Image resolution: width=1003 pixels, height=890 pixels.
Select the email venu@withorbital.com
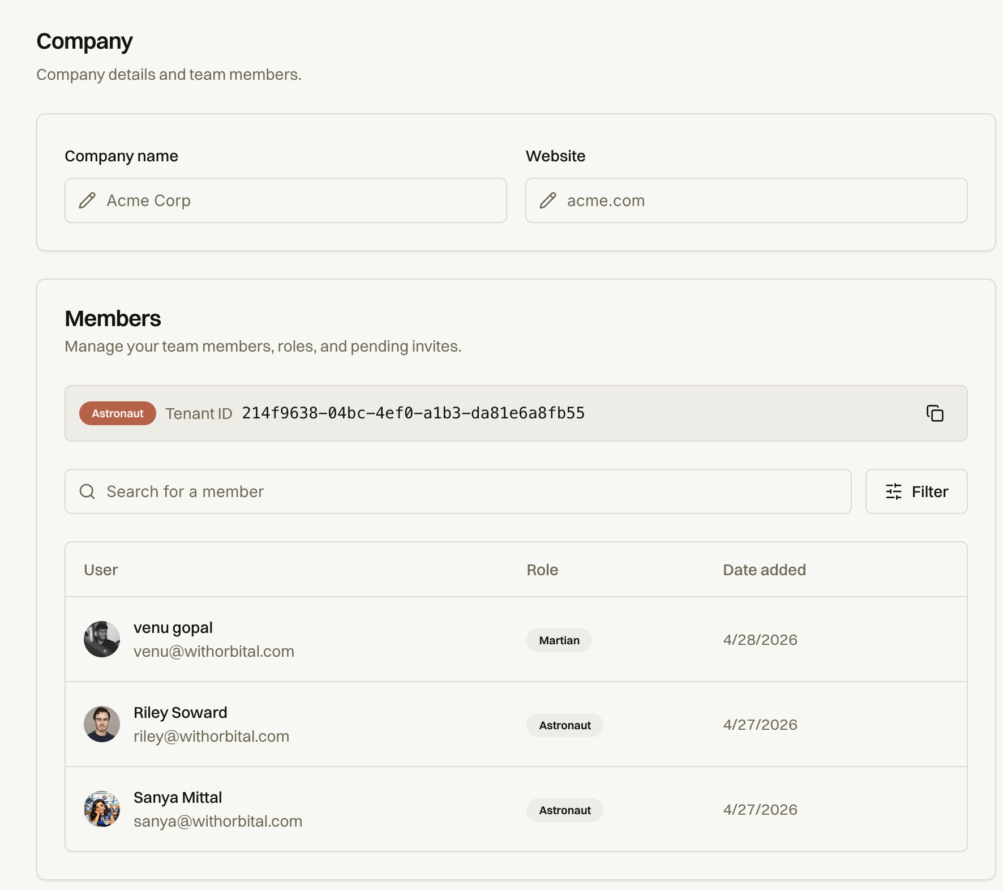(x=214, y=652)
